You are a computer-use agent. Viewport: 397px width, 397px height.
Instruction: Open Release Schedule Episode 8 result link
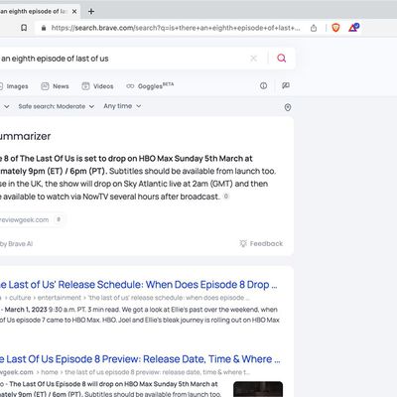pyautogui.click(x=138, y=285)
